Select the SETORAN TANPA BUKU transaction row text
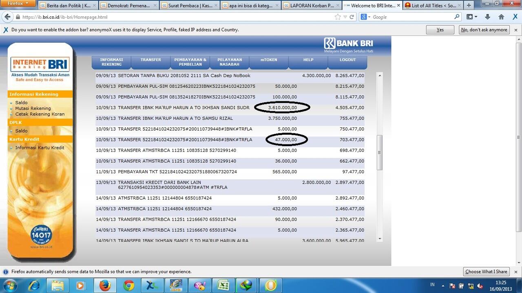Viewport: 522px width, 293px height. 184,76
